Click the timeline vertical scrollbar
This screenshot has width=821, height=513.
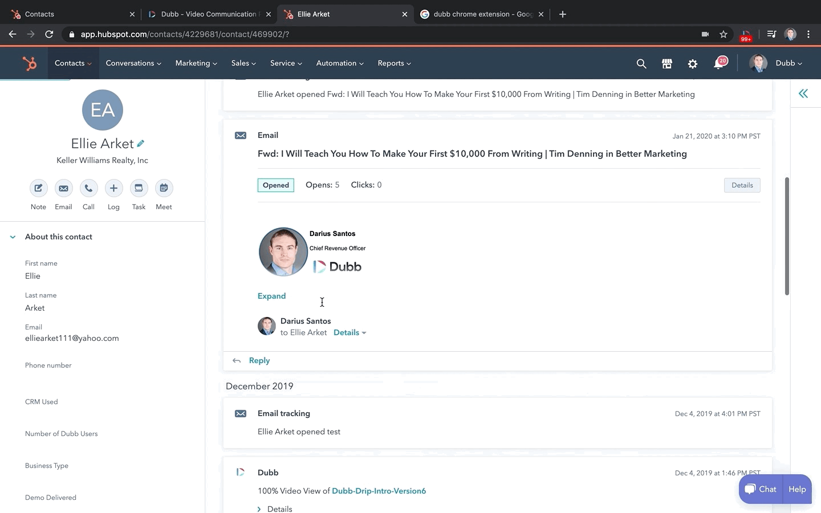(787, 236)
